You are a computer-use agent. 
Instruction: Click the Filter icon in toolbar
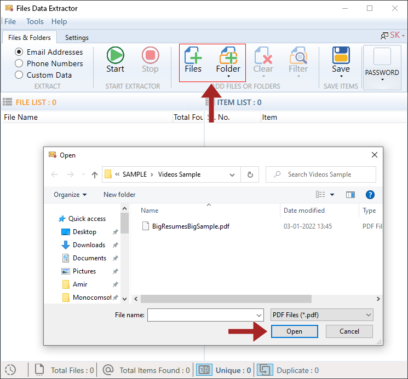[298, 55]
